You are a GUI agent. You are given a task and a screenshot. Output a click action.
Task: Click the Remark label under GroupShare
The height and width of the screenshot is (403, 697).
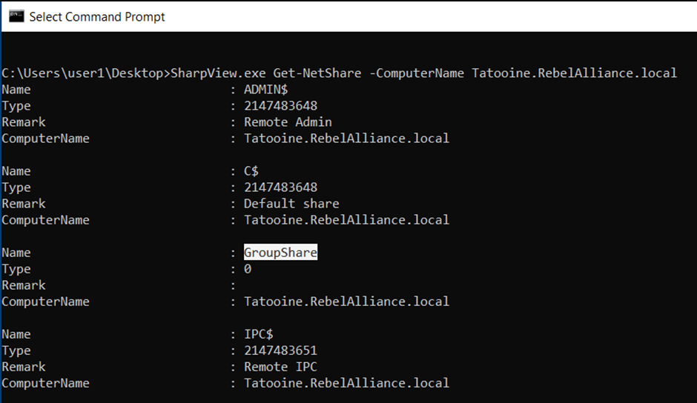[24, 285]
